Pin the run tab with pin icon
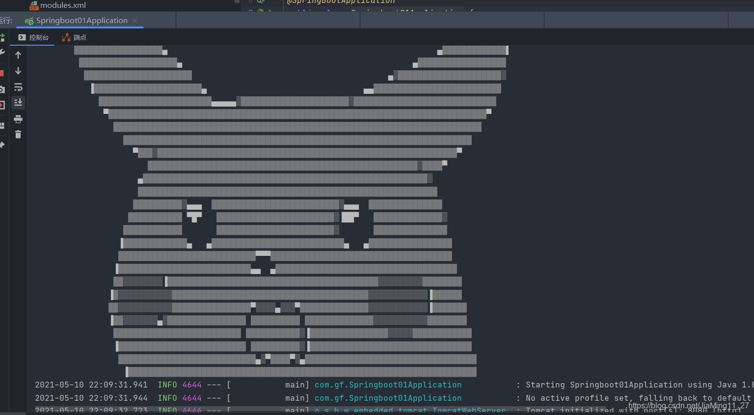Screen dimensions: 754x415 (2, 145)
